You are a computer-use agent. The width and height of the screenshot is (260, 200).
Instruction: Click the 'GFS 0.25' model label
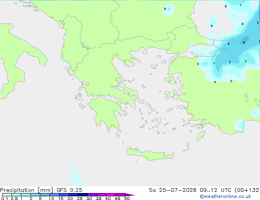click(69, 190)
